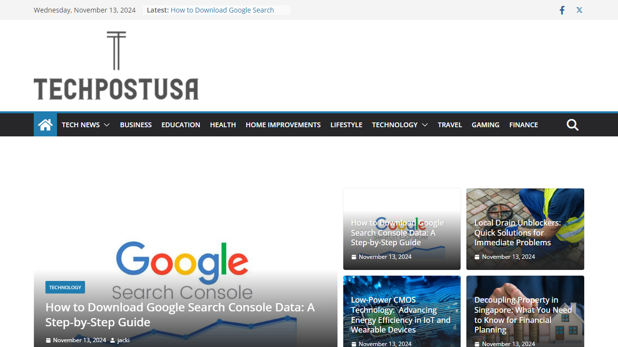This screenshot has height=347, width=618.
Task: Expand the TECHNOLOGY menu chevron
Action: tap(424, 124)
